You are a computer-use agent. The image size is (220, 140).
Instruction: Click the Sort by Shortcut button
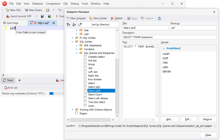(98, 25)
